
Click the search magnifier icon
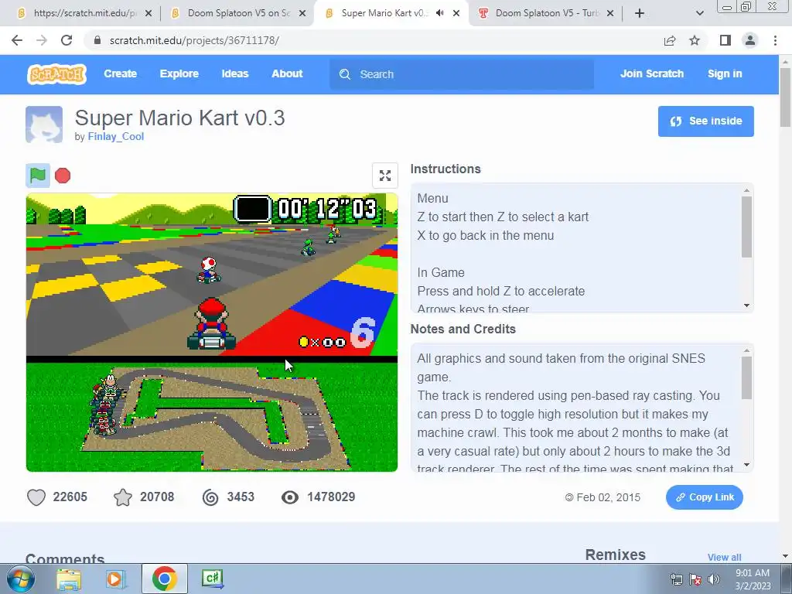pos(345,74)
